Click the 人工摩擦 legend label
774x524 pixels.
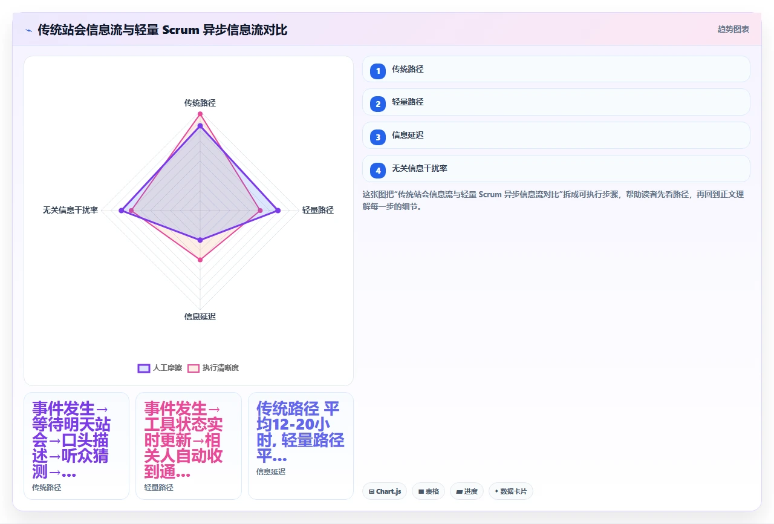click(167, 368)
